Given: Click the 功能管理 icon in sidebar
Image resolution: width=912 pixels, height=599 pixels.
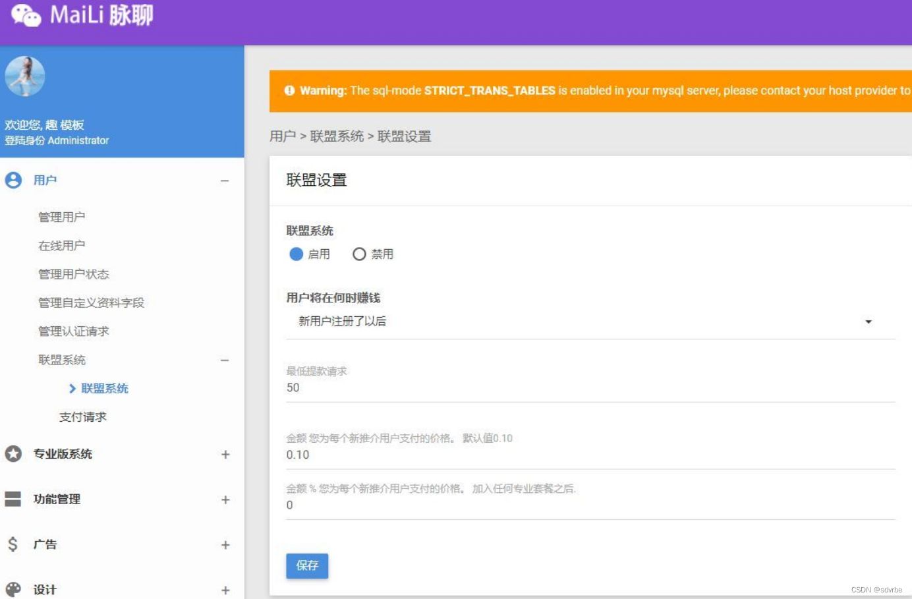Looking at the screenshot, I should (x=12, y=499).
